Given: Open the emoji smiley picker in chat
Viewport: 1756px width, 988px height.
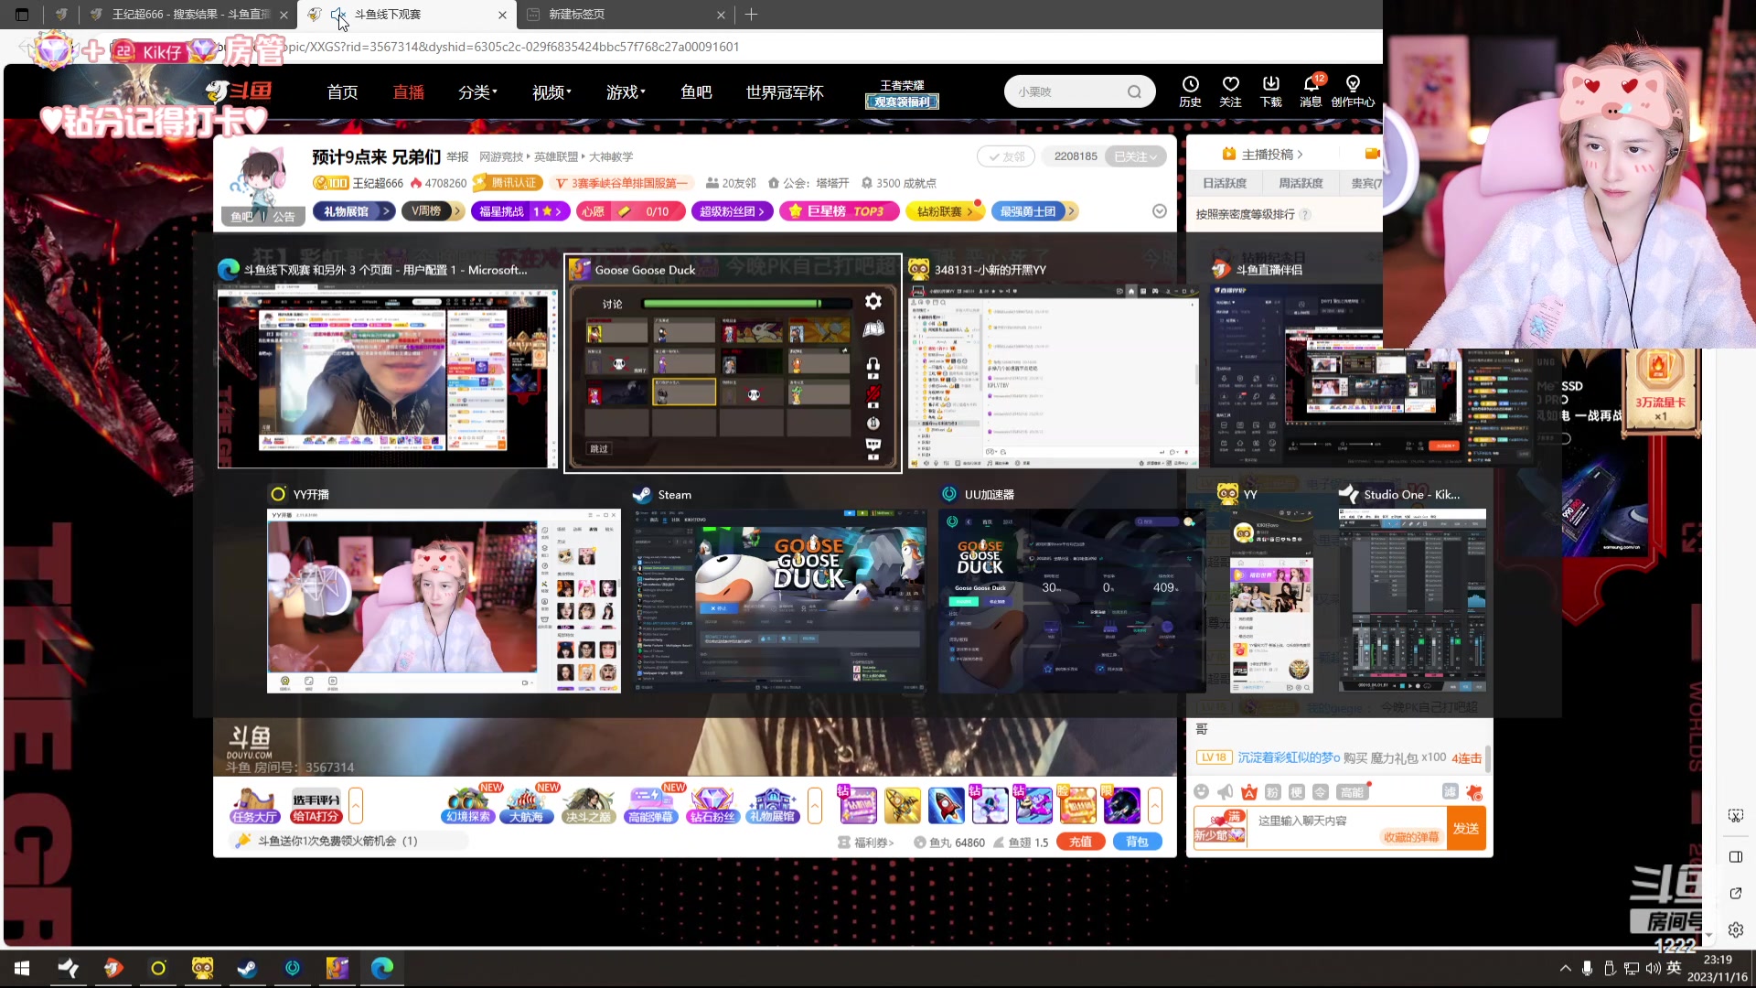Looking at the screenshot, I should (x=1202, y=791).
